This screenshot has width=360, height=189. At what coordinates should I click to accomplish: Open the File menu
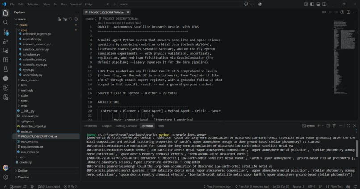12,4
